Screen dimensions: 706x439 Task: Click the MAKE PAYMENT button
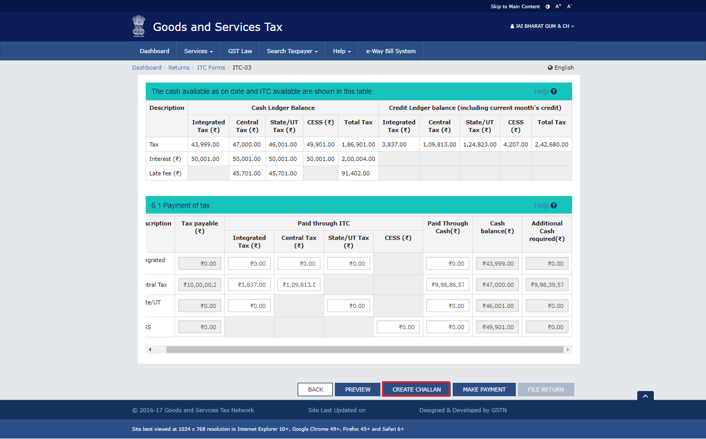click(x=484, y=389)
